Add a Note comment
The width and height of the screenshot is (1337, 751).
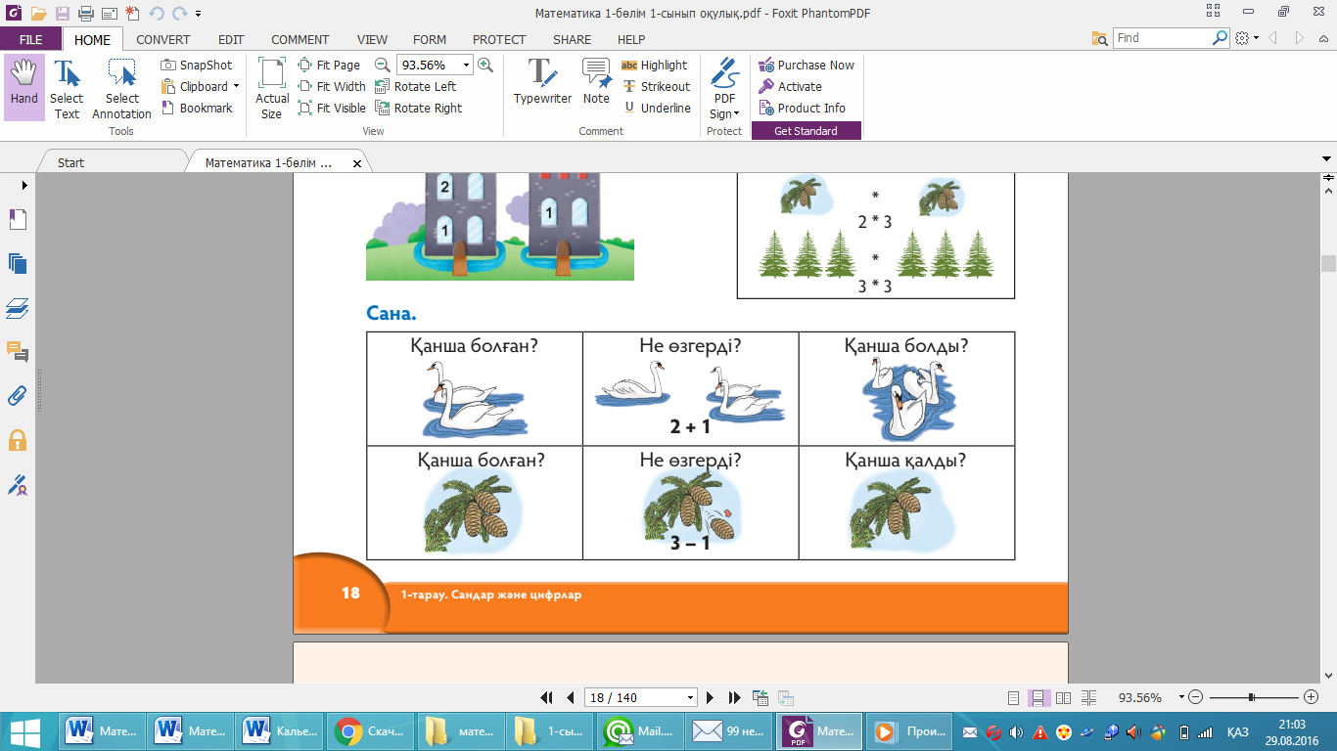(x=596, y=82)
